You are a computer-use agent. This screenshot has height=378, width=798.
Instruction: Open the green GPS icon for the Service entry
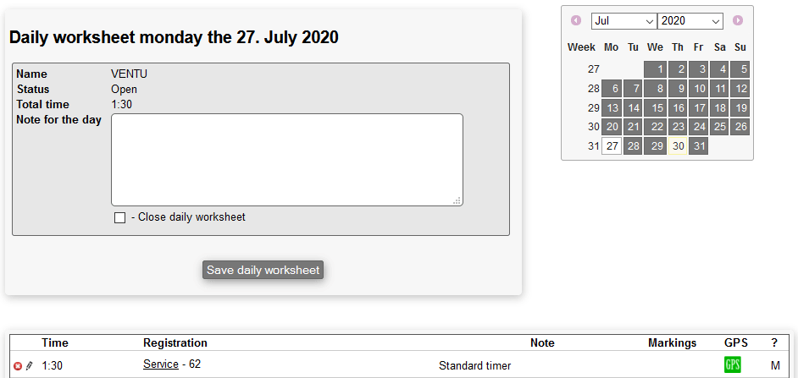click(732, 365)
